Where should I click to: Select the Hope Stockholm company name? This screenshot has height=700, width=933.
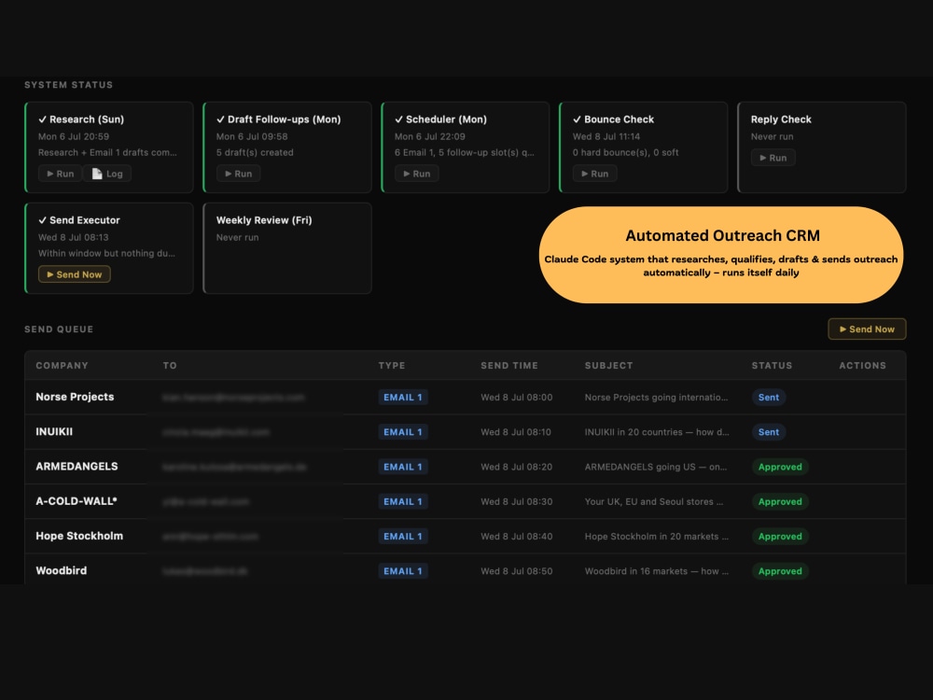click(79, 536)
